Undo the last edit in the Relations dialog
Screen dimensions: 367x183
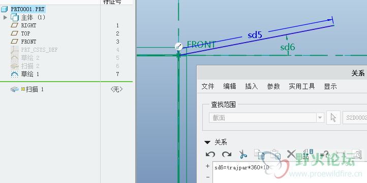pyautogui.click(x=210, y=154)
